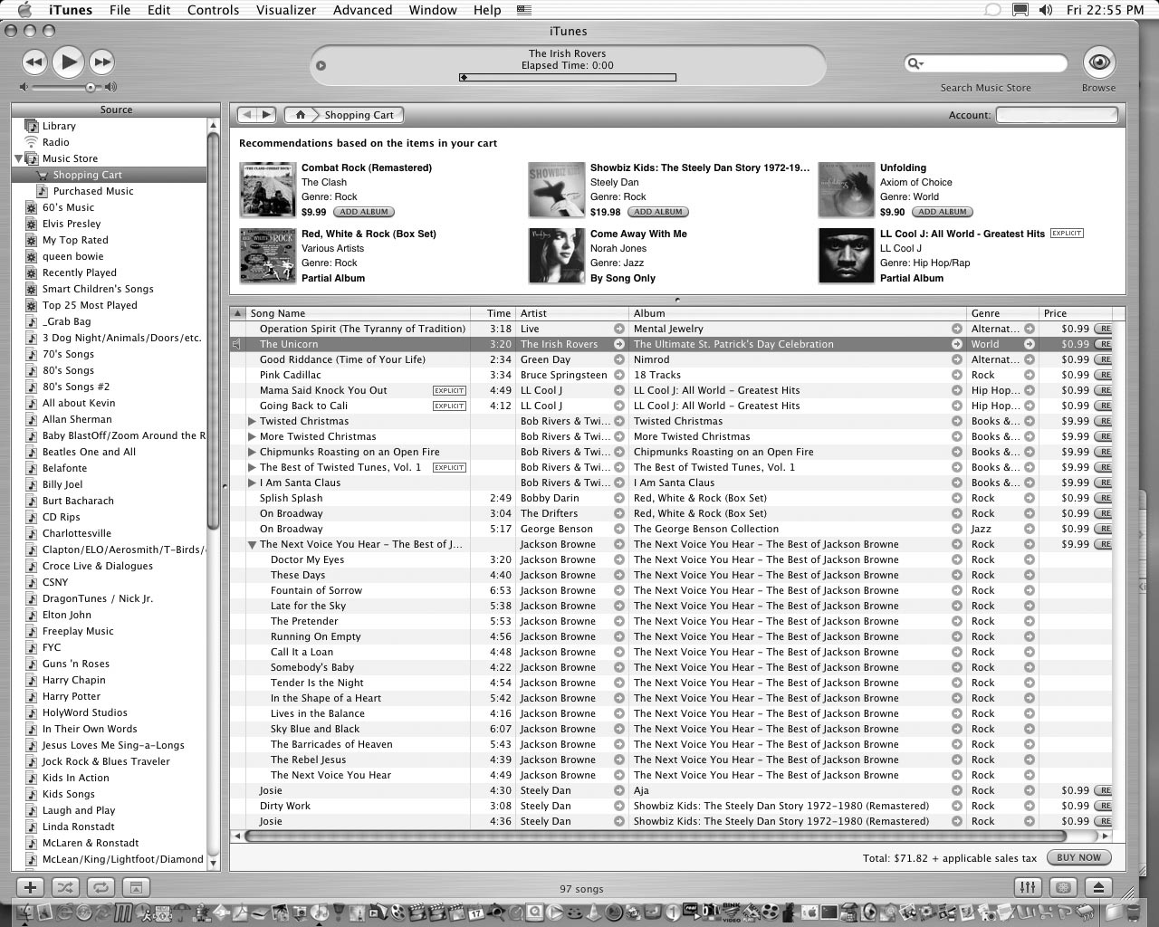Click the previous track rewind button
1159x927 pixels.
[x=34, y=62]
